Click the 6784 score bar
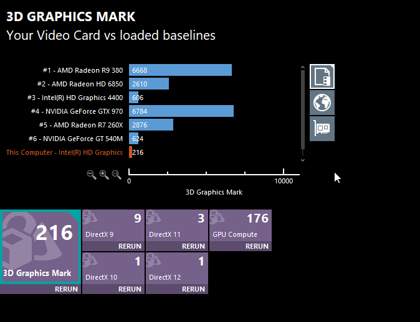Image resolution: width=420 pixels, height=322 pixels. [181, 111]
